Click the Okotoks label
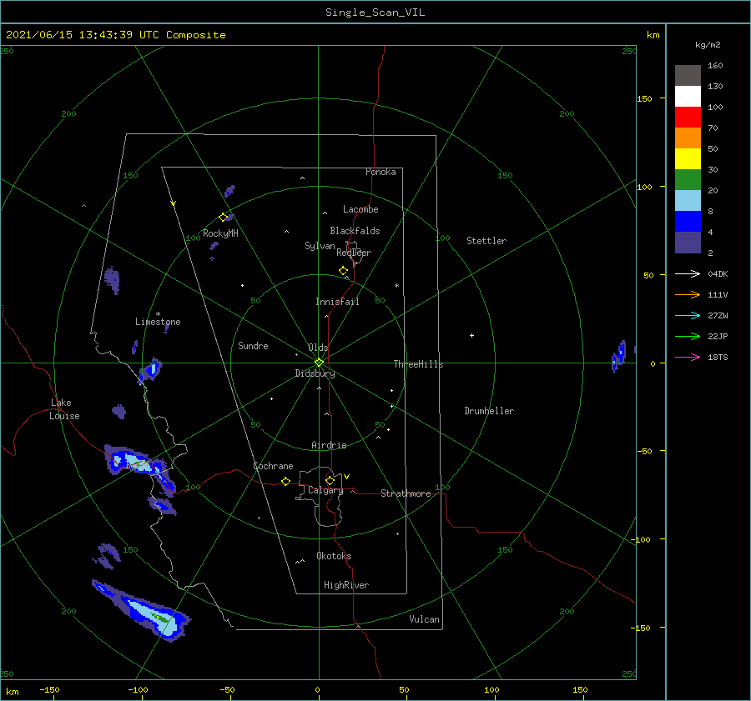 pos(334,556)
